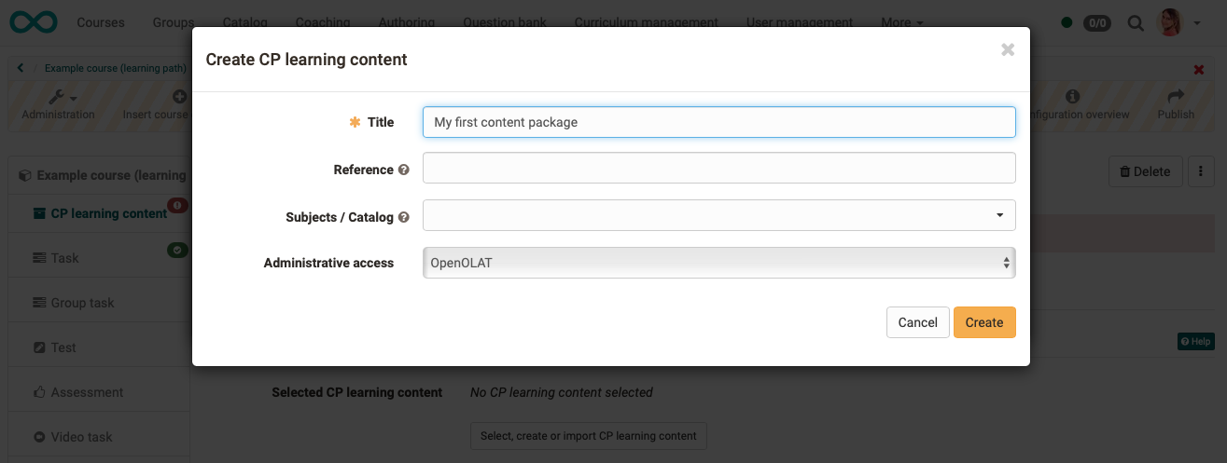This screenshot has width=1227, height=463.
Task: Click in the Title input field
Action: (718, 122)
